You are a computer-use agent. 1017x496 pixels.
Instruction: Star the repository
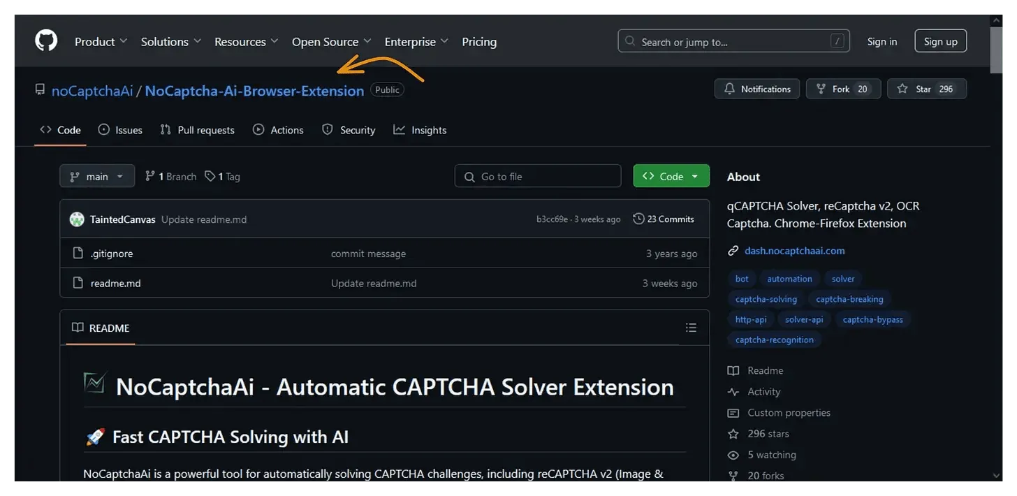click(x=926, y=89)
